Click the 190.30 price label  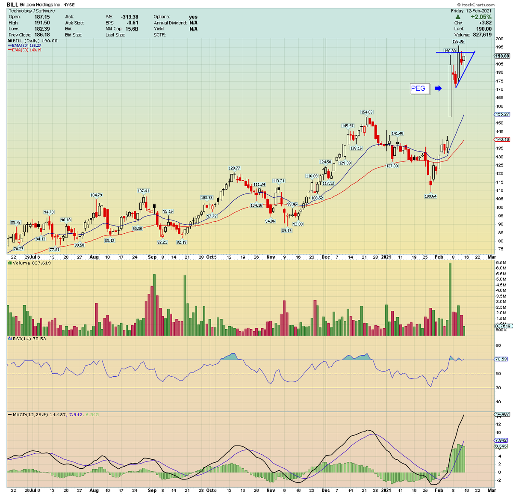450,51
